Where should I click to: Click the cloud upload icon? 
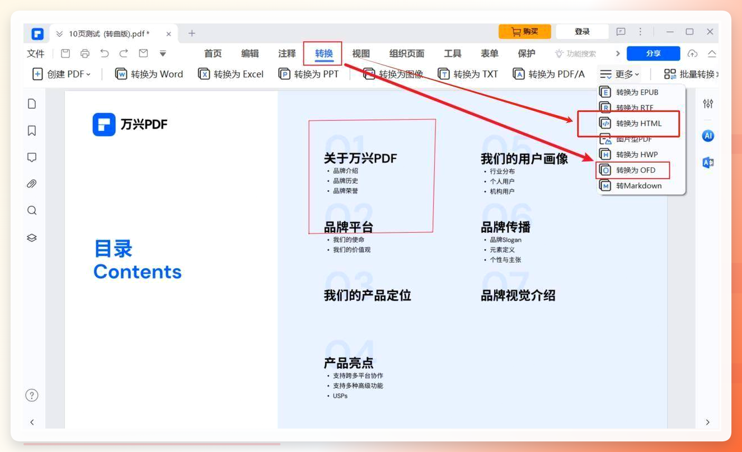(x=693, y=54)
